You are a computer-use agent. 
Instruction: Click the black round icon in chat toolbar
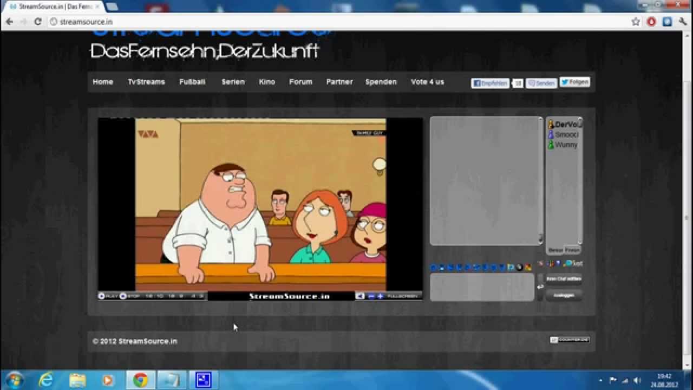click(x=519, y=267)
